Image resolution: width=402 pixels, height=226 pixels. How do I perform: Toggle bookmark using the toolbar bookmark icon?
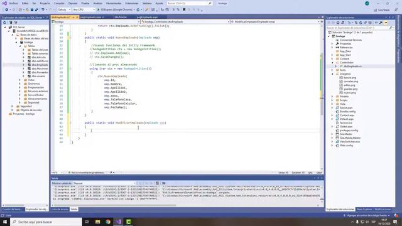point(184,9)
